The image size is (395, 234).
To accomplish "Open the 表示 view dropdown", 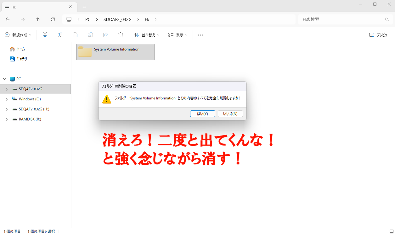I will pyautogui.click(x=178, y=35).
